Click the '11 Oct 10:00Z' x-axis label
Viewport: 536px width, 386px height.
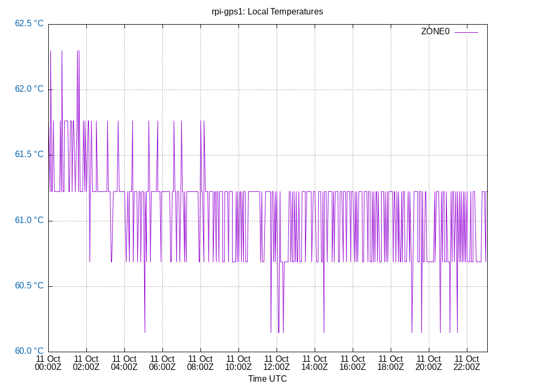[x=239, y=363]
